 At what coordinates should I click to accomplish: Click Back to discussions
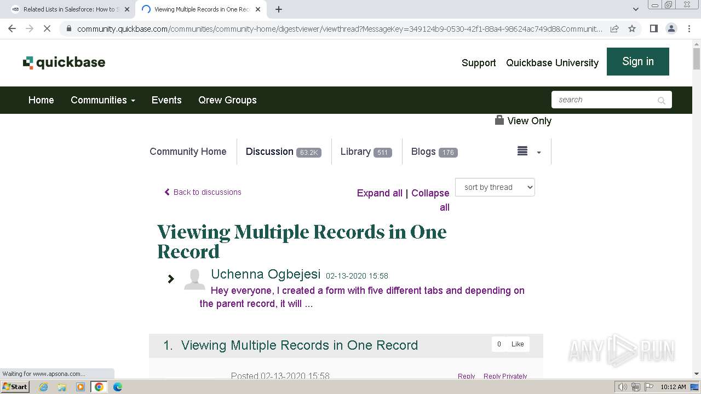coord(207,192)
